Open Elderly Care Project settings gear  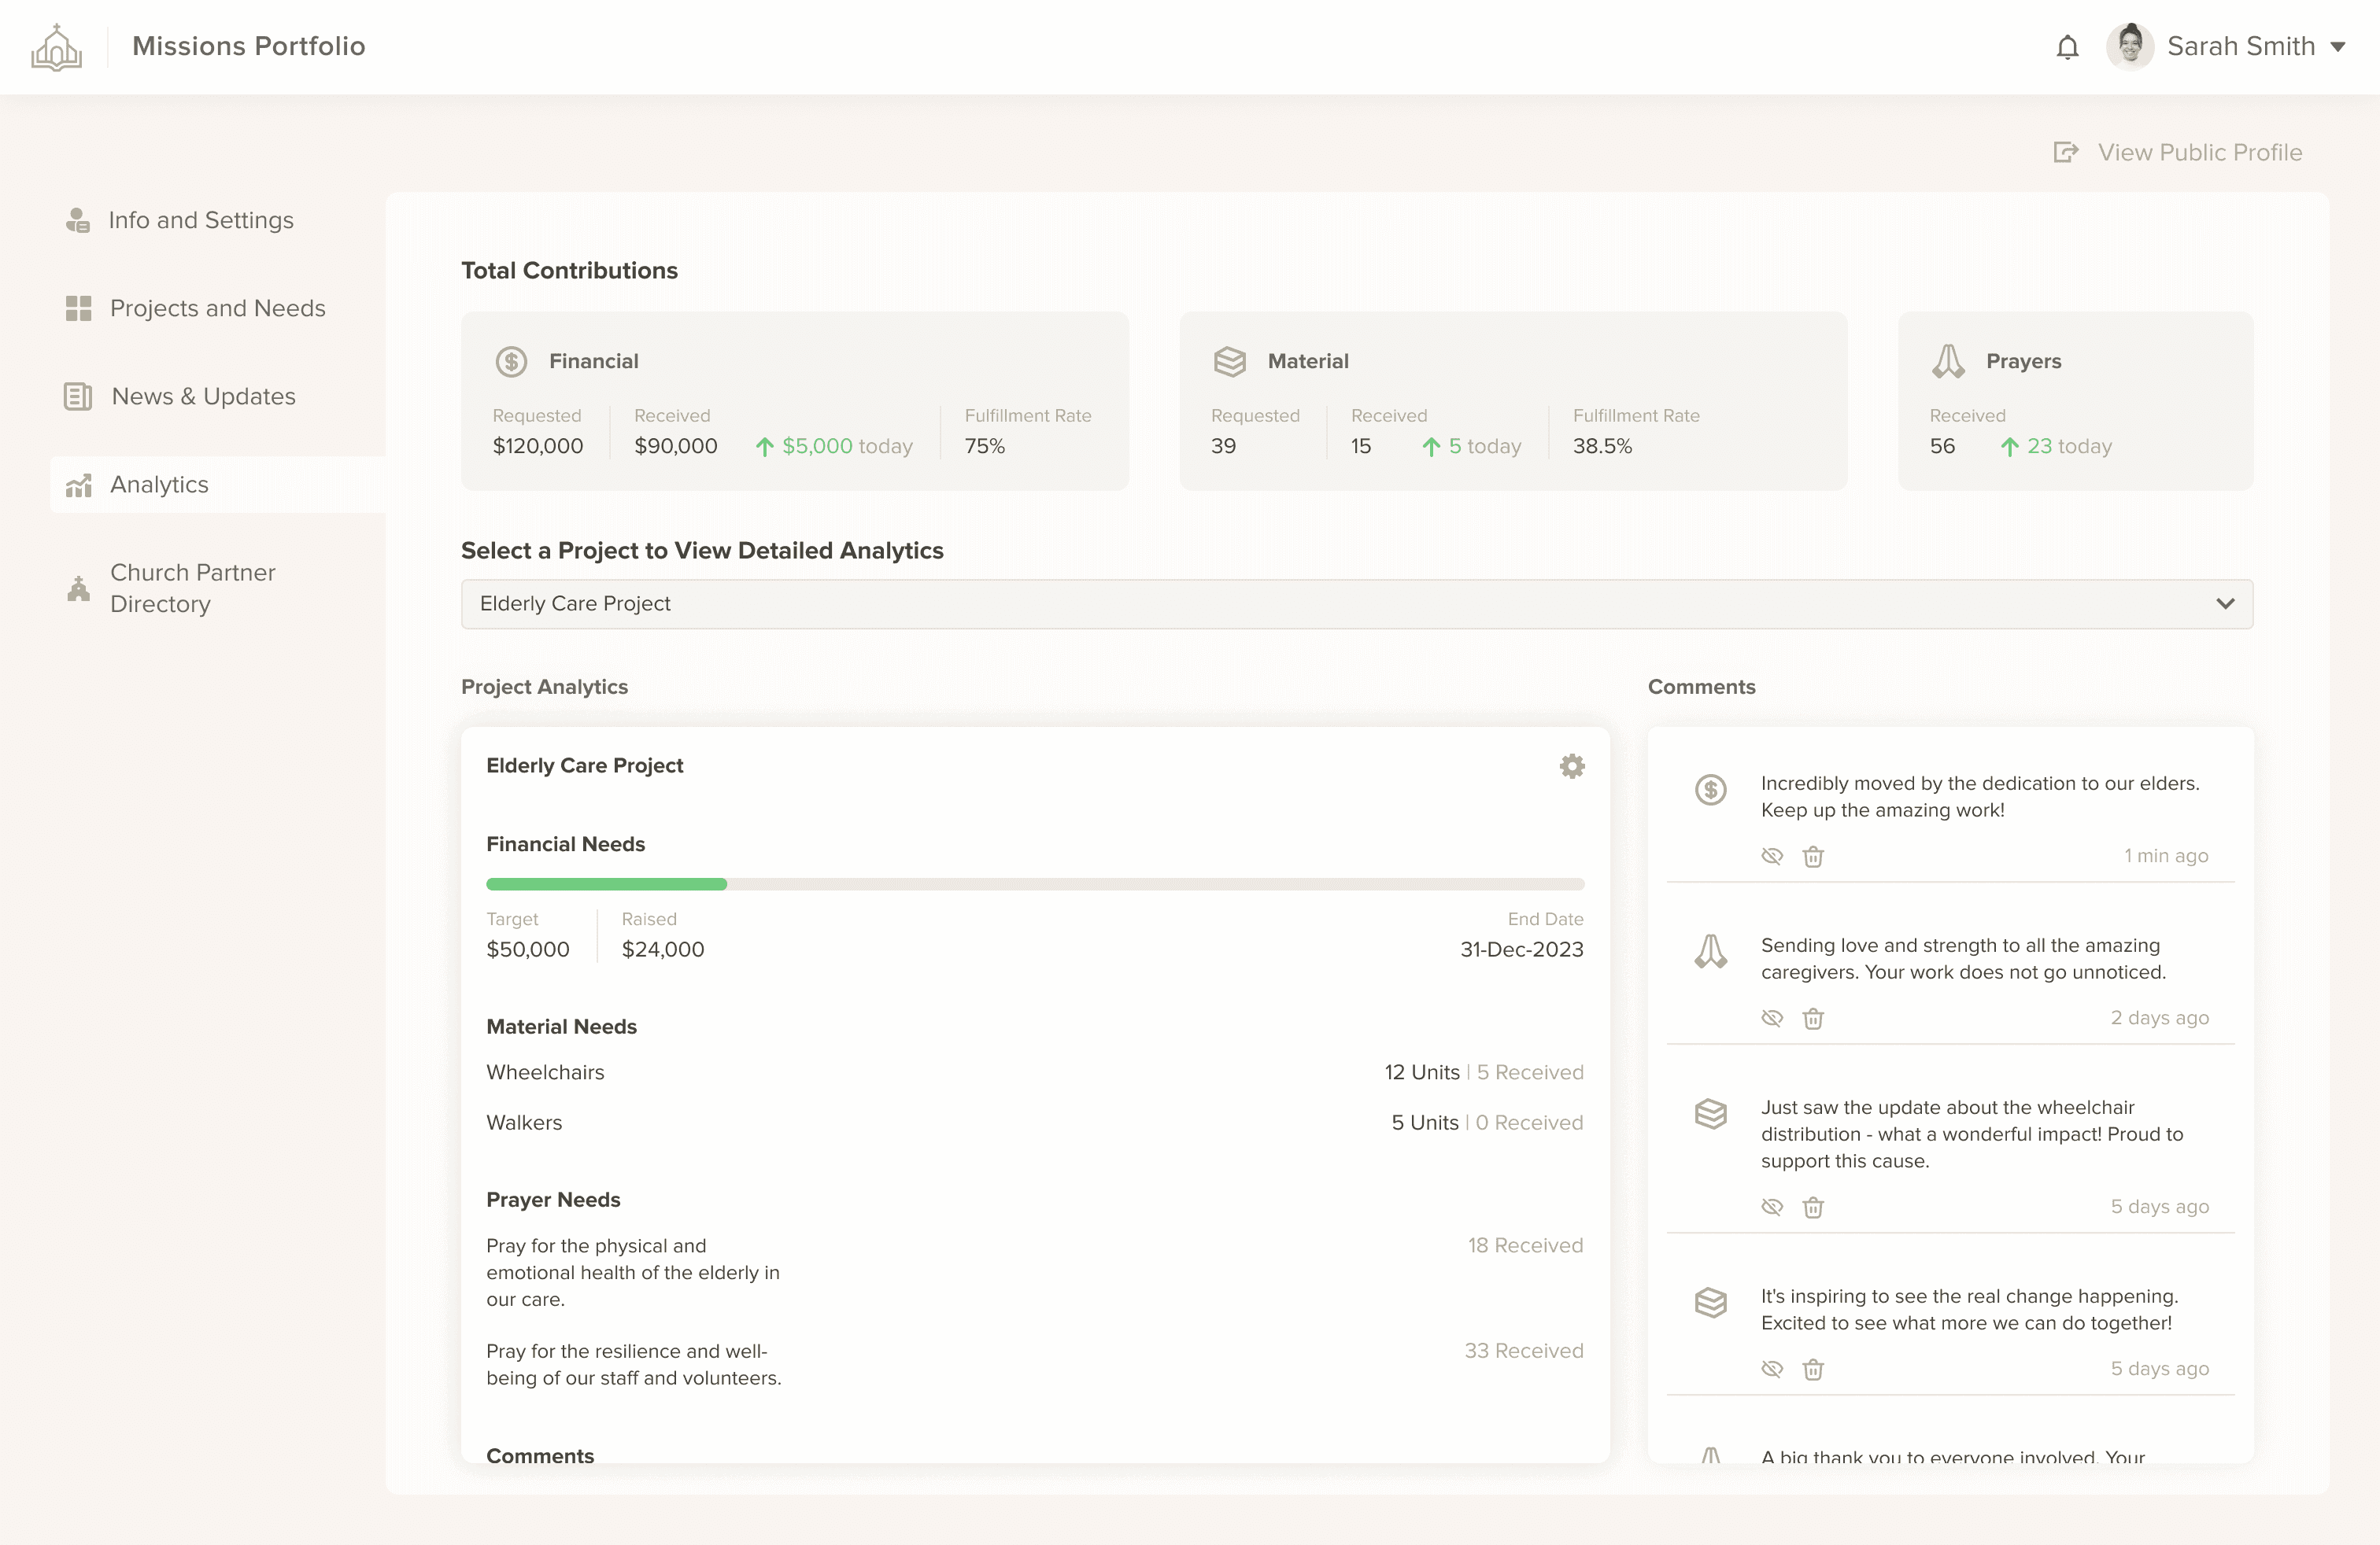point(1572,766)
